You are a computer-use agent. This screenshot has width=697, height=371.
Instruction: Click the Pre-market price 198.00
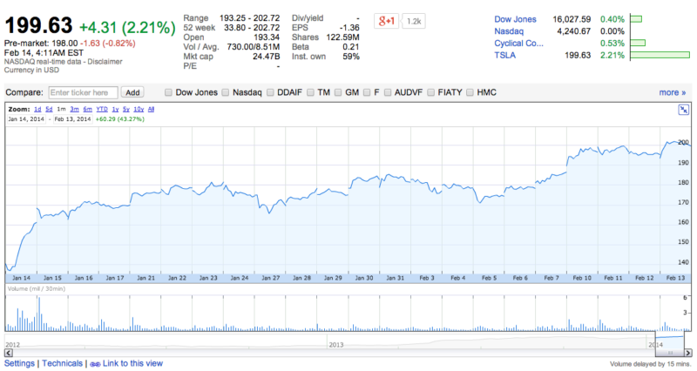(64, 44)
